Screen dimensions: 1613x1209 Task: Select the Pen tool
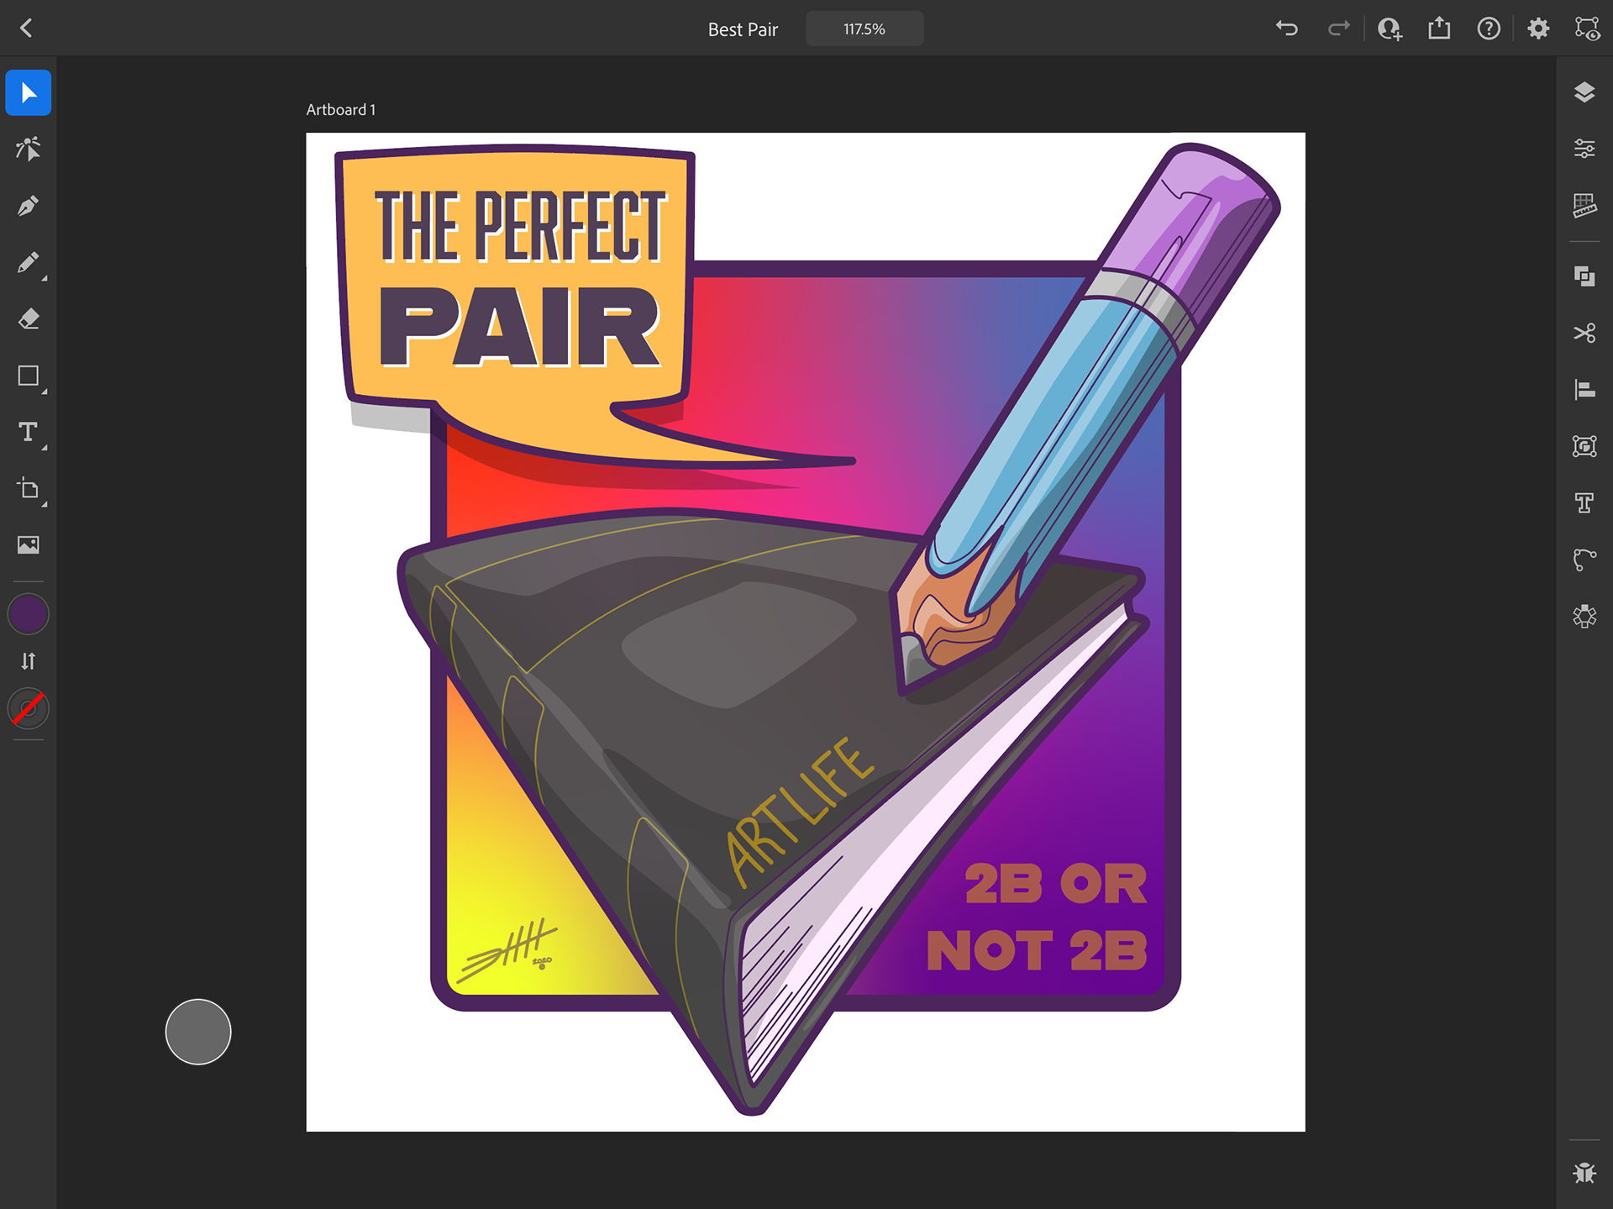click(x=29, y=206)
